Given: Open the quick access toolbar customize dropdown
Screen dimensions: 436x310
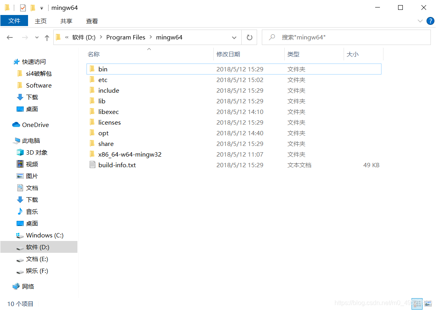Looking at the screenshot, I should click(x=41, y=7).
